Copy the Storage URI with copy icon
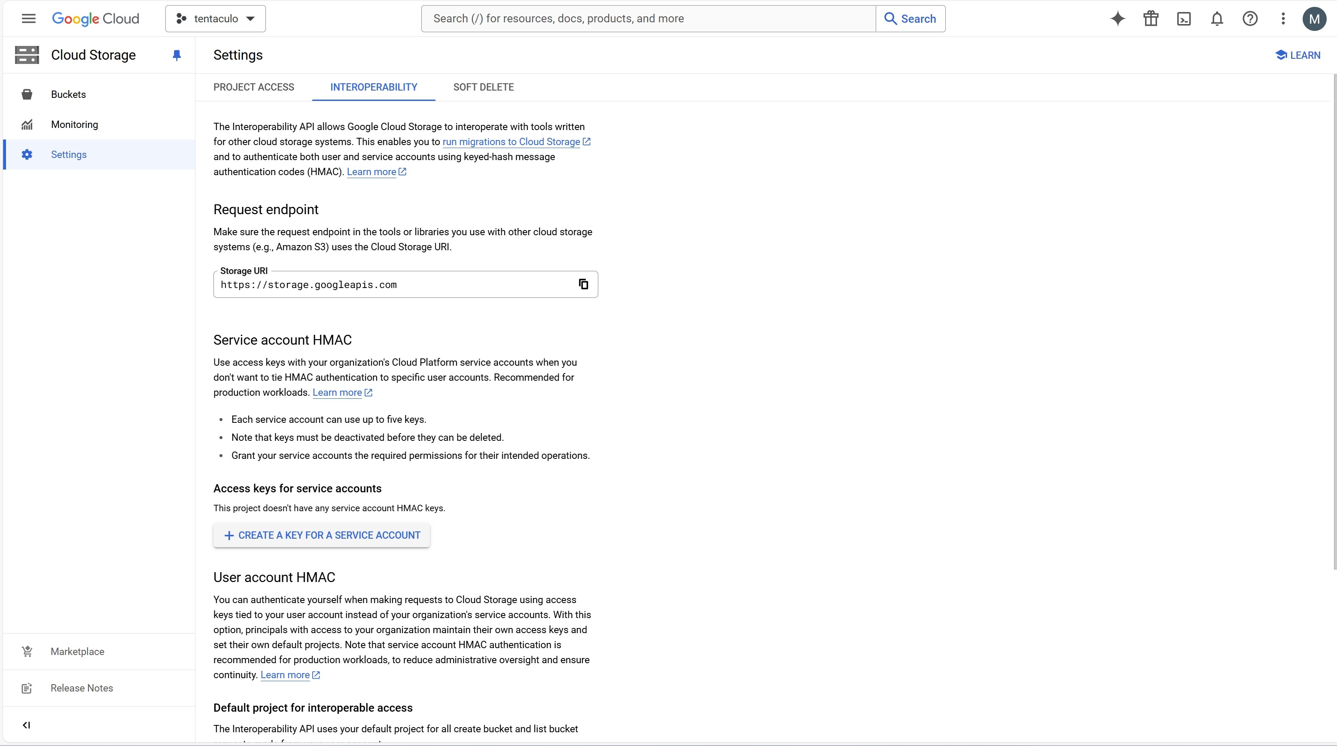The height and width of the screenshot is (746, 1337). coord(583,284)
